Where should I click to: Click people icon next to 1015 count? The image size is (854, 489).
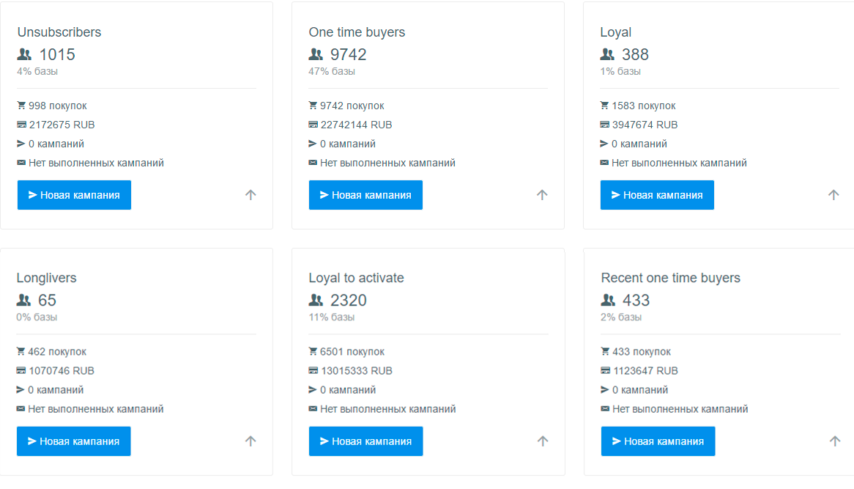(x=25, y=54)
